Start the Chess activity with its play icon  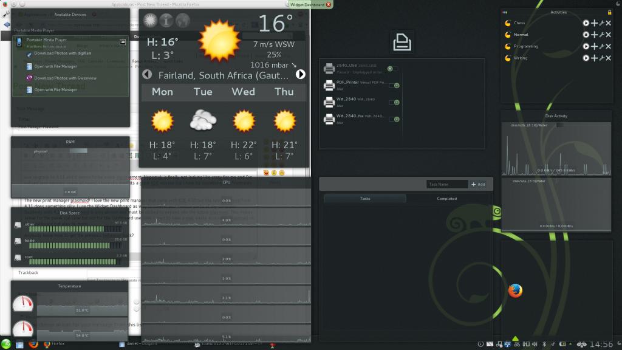586,23
